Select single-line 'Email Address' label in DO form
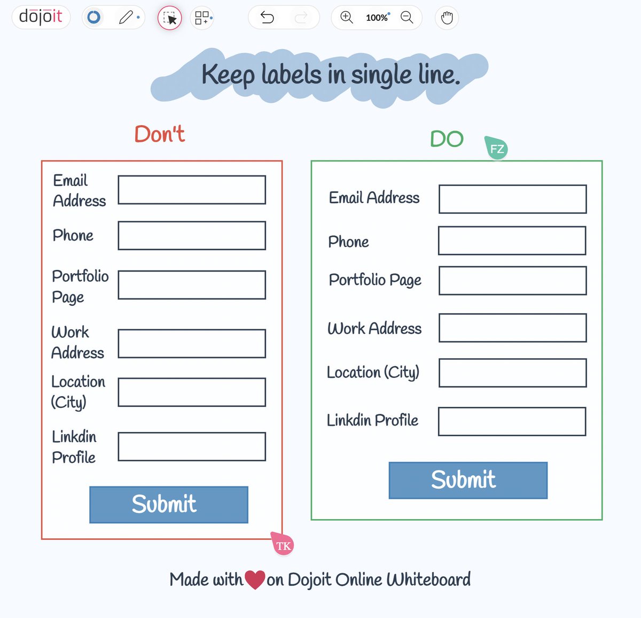 pos(374,198)
